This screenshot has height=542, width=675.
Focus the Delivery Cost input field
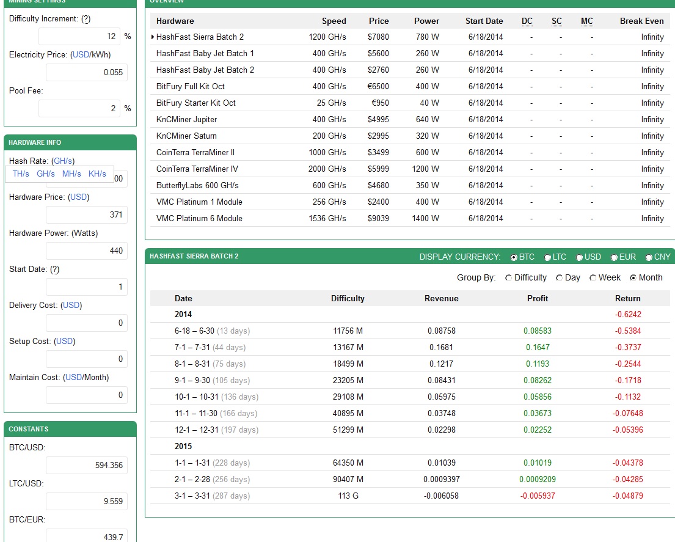coord(87,323)
